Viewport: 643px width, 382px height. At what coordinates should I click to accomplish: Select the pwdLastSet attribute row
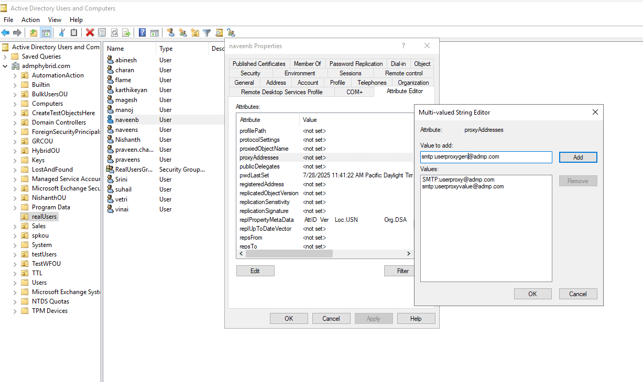(325, 175)
